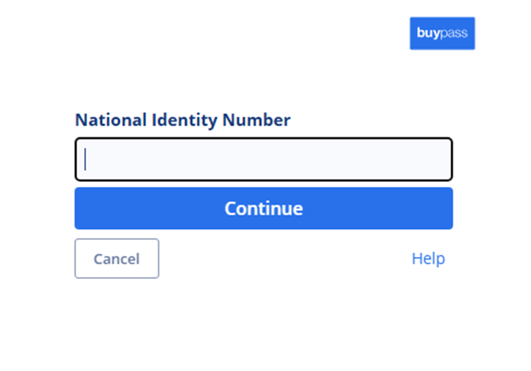Click inside the empty text input
Screen dimensions: 531x371
pyautogui.click(x=264, y=159)
